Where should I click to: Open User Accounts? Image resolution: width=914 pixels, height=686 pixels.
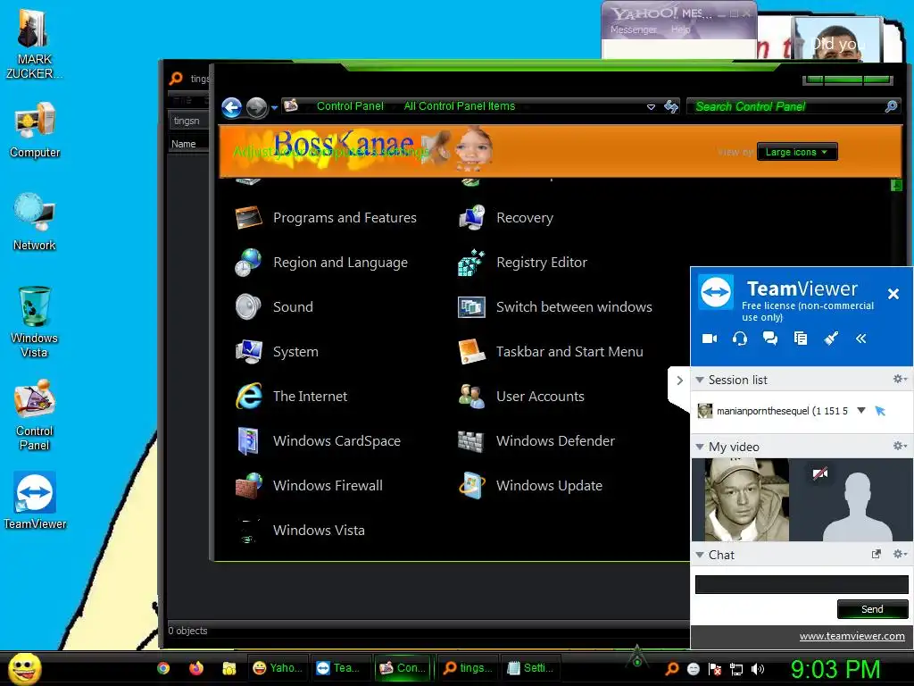(521, 396)
